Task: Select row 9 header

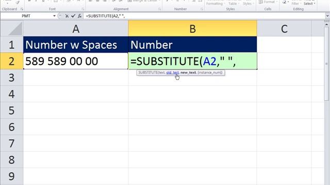Action: pos(11,176)
